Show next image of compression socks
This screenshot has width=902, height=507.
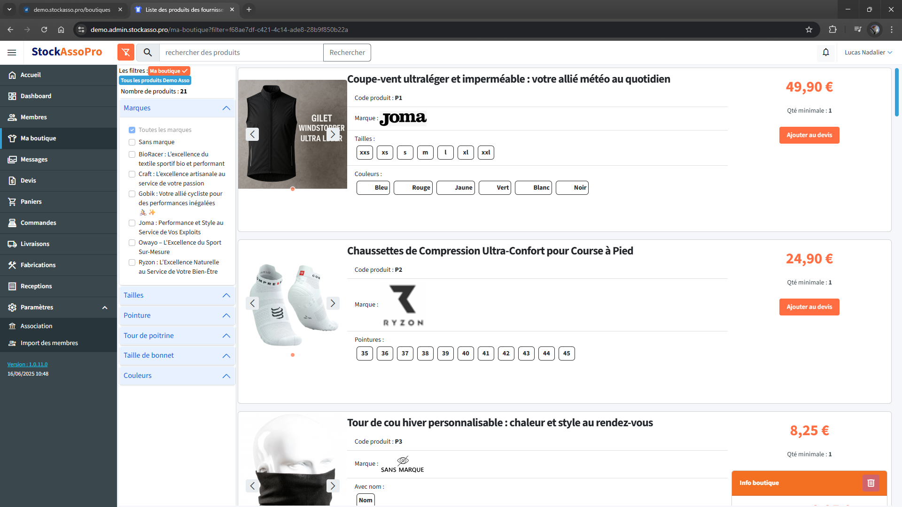(x=333, y=303)
